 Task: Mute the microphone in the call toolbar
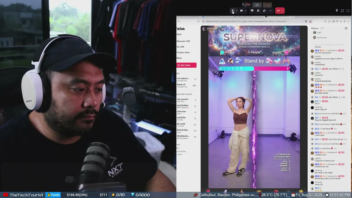233,11
